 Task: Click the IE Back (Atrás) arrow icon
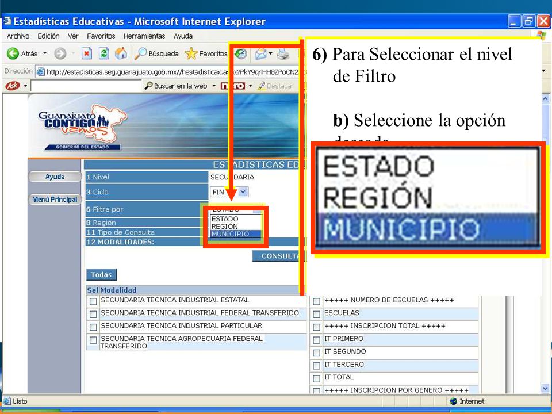click(13, 53)
